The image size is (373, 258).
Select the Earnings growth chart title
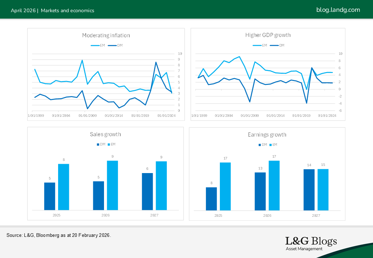[x=267, y=135]
